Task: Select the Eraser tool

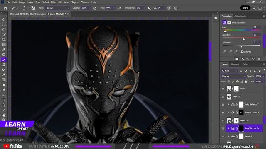Action: tap(4, 75)
